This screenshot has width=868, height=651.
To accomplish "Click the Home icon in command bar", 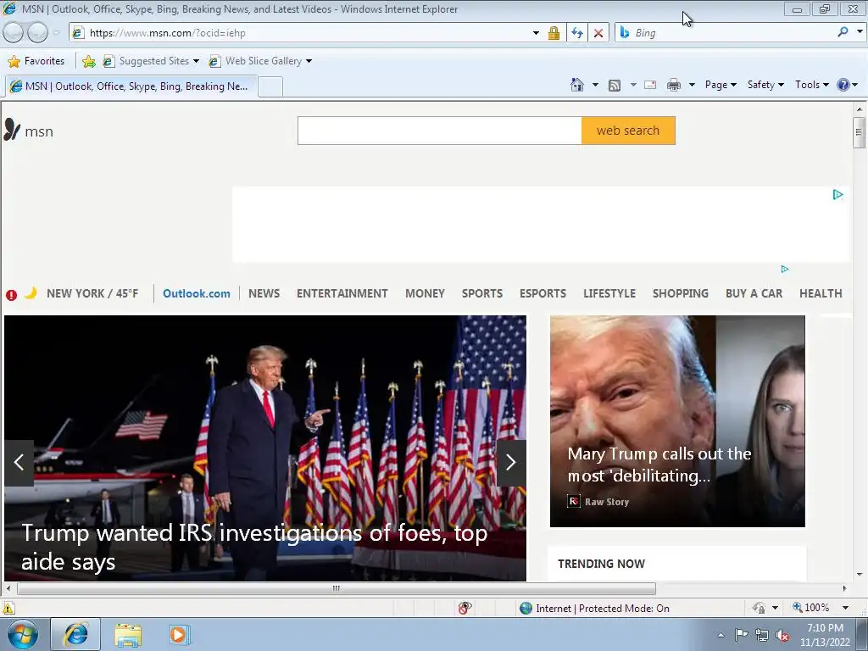I will 576,85.
